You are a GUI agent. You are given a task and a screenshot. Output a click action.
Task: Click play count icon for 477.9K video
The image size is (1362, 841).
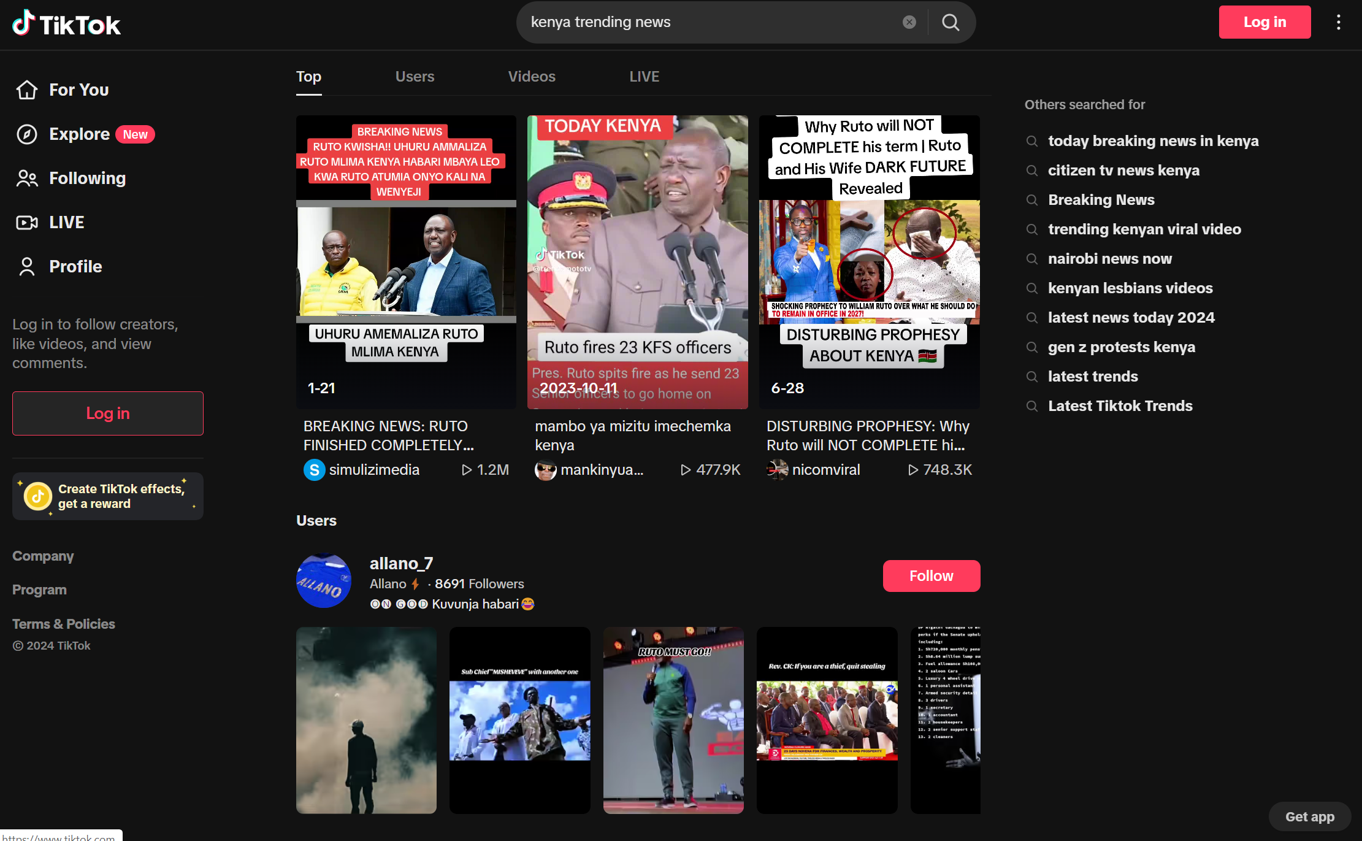(686, 470)
